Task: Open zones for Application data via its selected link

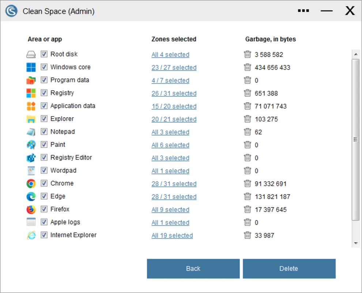Action: 174,106
